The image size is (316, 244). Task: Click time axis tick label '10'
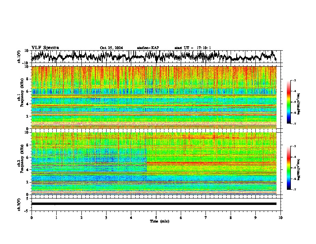(280, 218)
